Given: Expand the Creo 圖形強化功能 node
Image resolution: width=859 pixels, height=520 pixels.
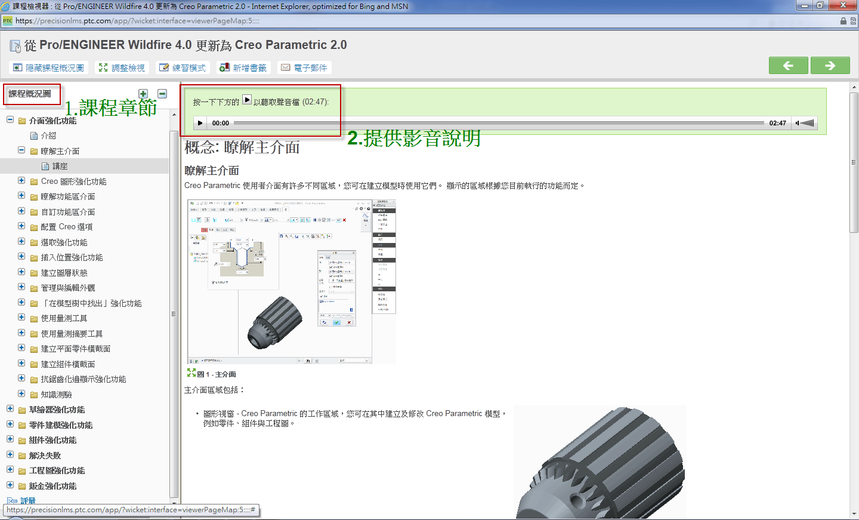Looking at the screenshot, I should pyautogui.click(x=21, y=181).
